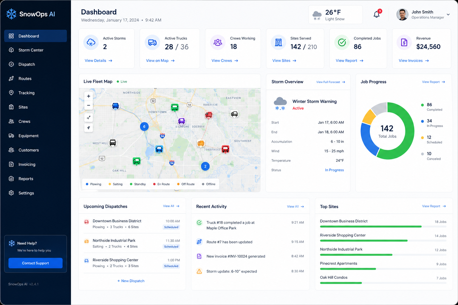Viewport: 458px width, 305px height.
Task: Click the In Progress storm status value
Action: click(x=334, y=170)
